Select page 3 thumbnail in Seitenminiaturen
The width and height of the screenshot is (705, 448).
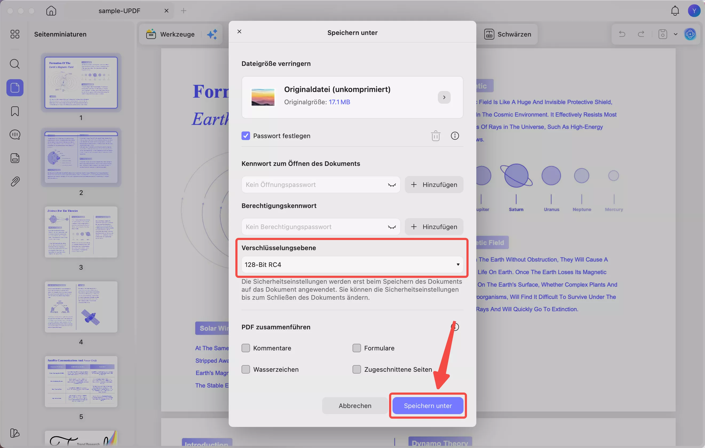coord(81,232)
